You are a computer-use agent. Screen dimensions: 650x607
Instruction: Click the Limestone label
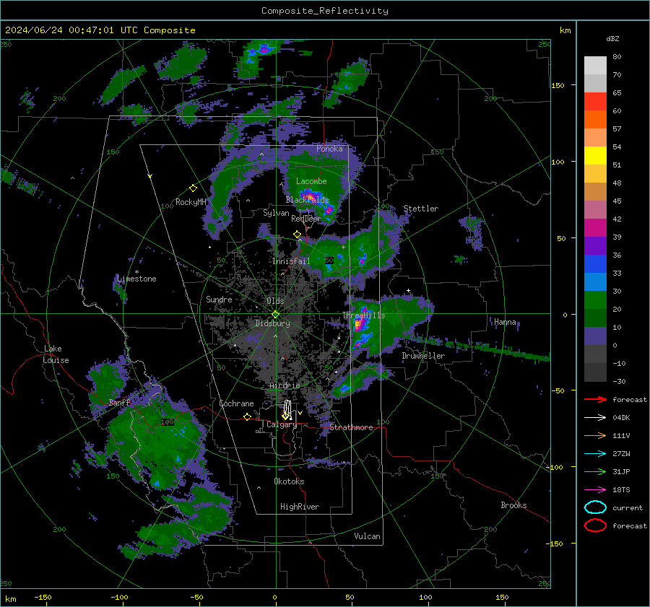[136, 279]
